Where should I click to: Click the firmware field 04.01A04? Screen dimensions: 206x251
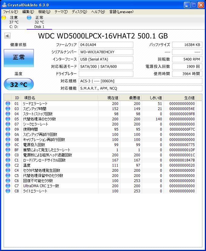[106, 45]
